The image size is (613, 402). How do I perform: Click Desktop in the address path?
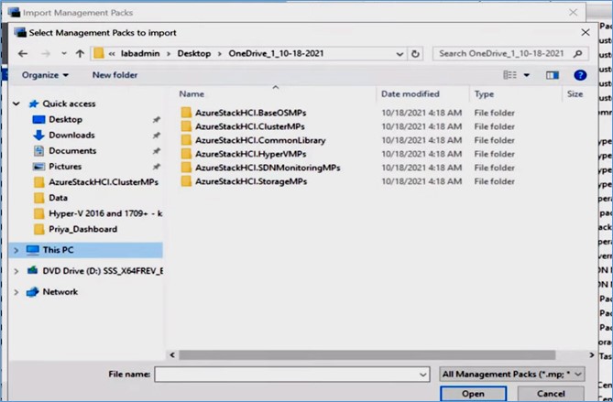[194, 53]
